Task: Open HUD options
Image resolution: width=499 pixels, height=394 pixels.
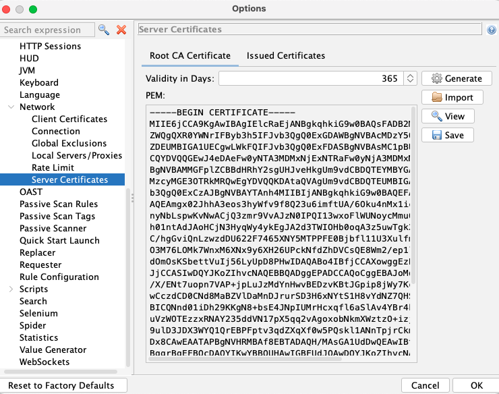Action: [29, 58]
